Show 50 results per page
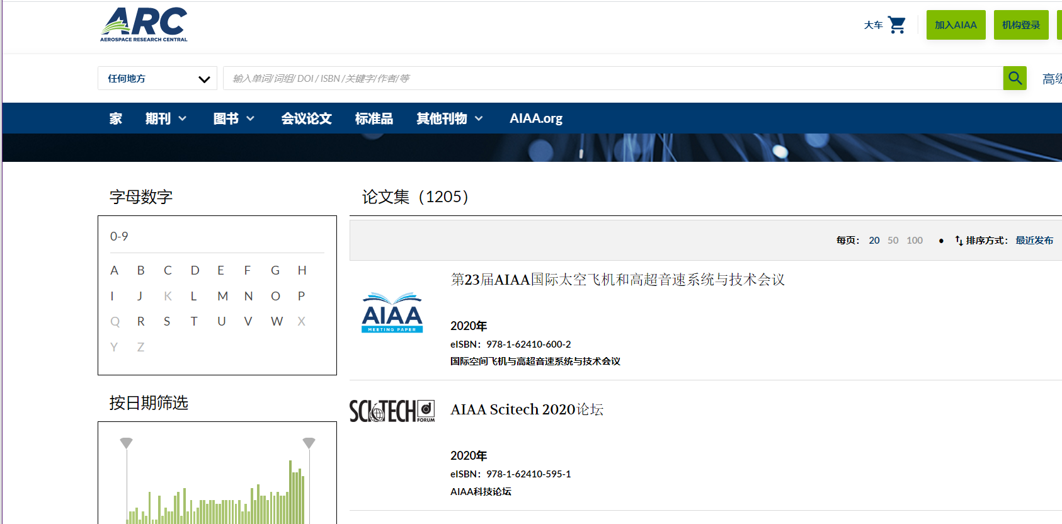 (893, 241)
